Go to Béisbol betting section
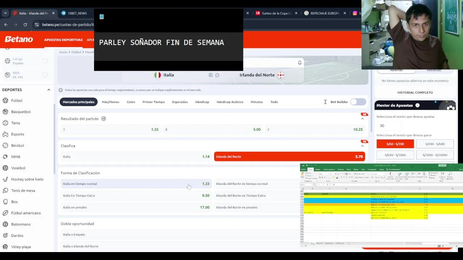This screenshot has width=463, height=260. (x=17, y=145)
